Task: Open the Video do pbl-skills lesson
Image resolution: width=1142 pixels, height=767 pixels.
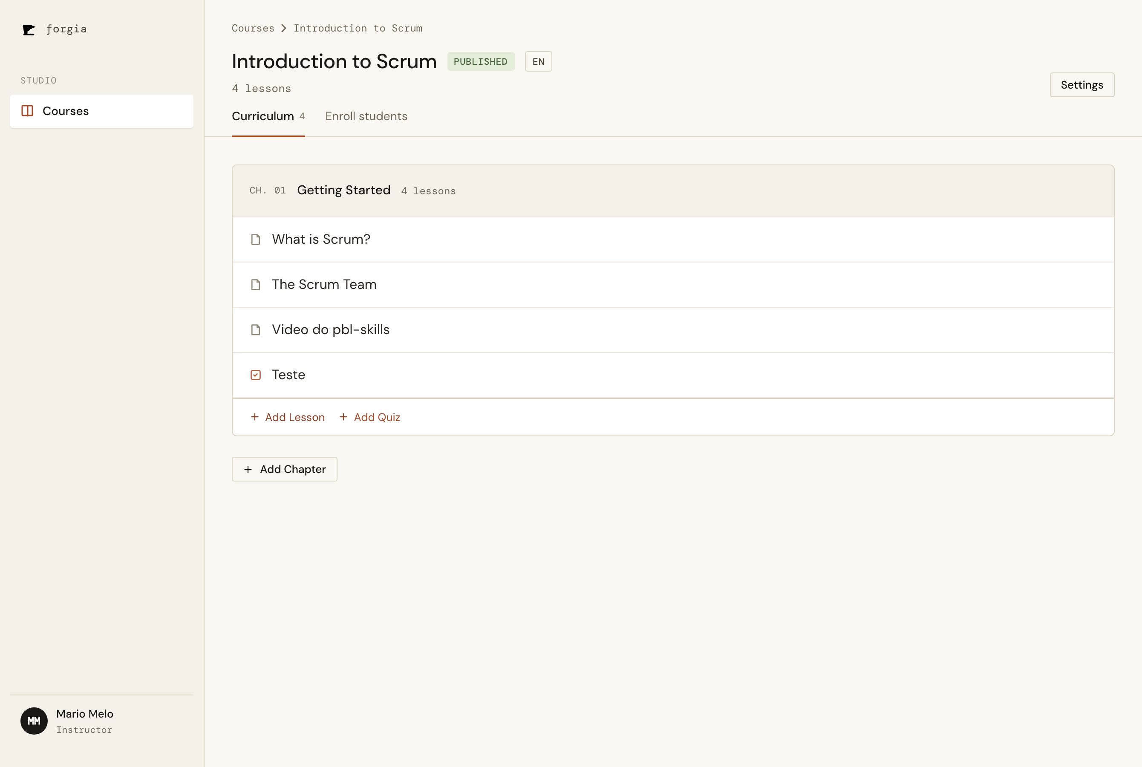Action: pos(673,330)
